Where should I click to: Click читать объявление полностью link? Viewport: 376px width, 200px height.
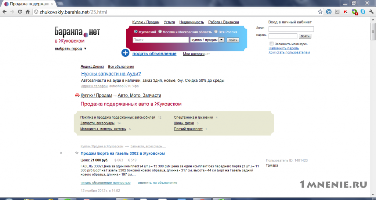[x=105, y=182]
